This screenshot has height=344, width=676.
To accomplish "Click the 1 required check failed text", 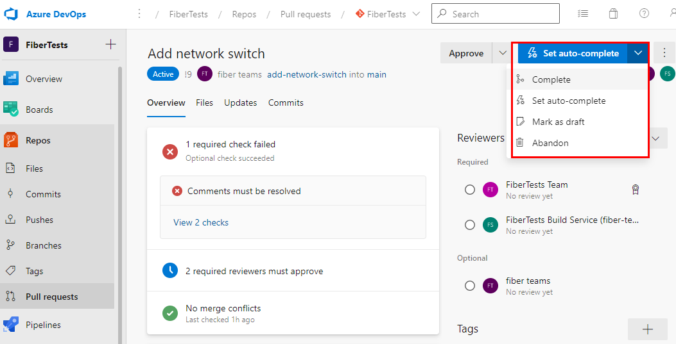I will point(230,145).
